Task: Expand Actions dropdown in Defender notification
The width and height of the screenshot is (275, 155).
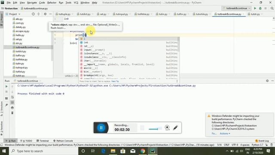Action: (x=225, y=133)
